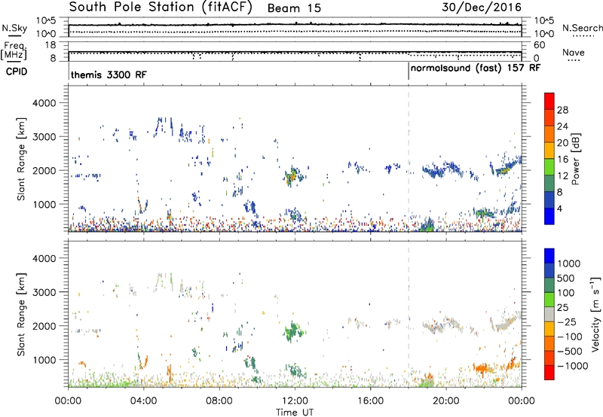Screen dimensions: 603x417
Task: Click the "−500" tick on Velocity colorbar
Action: (571, 351)
